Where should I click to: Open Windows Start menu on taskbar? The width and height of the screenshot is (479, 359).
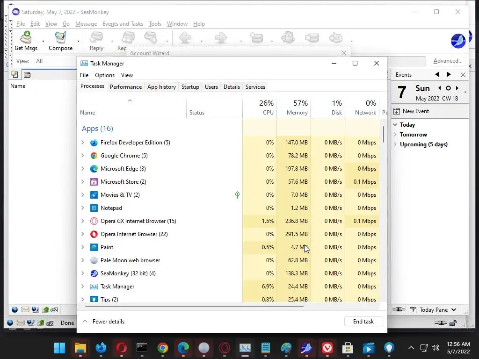(59, 348)
